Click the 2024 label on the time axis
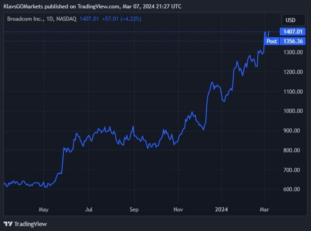 pyautogui.click(x=221, y=209)
